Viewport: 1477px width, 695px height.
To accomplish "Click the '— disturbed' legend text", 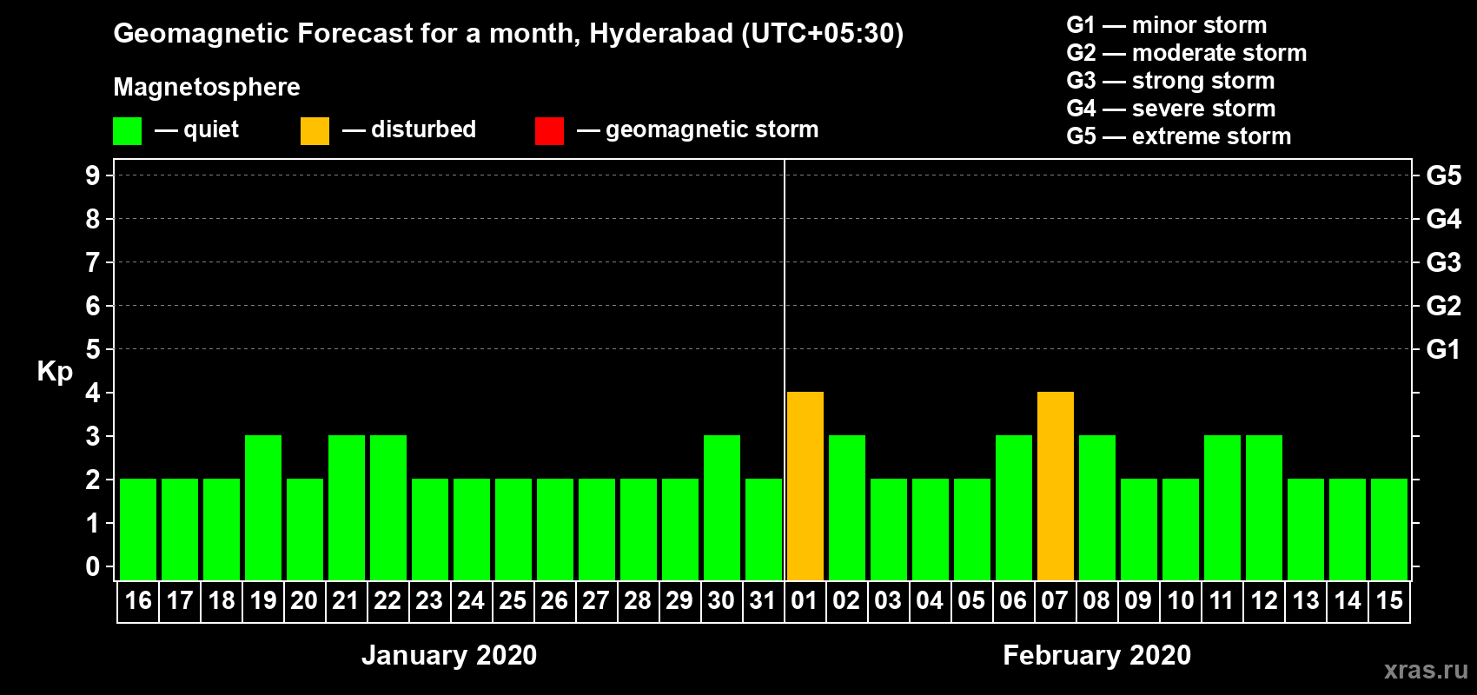I will pyautogui.click(x=409, y=129).
